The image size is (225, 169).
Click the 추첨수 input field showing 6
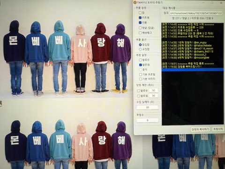148,120
